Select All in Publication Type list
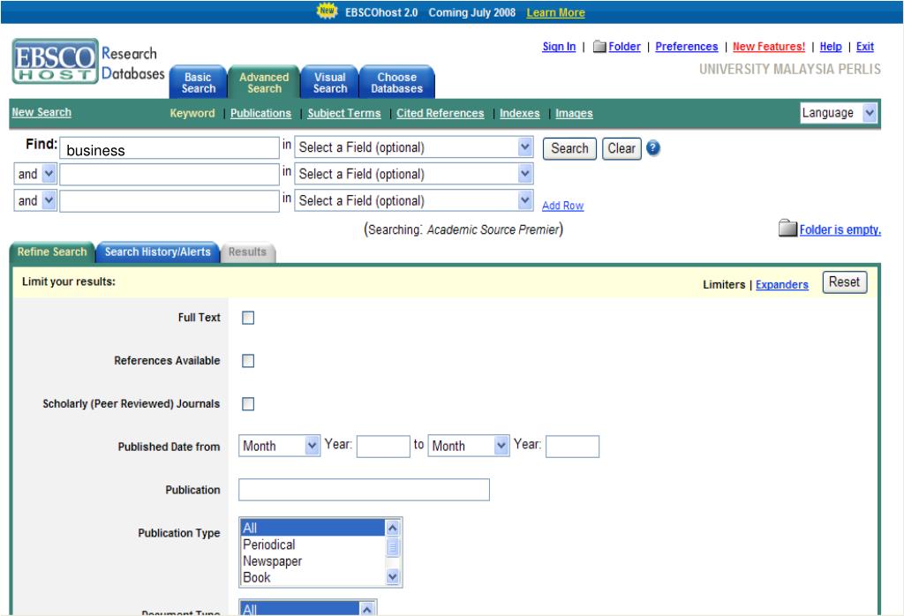 click(313, 528)
